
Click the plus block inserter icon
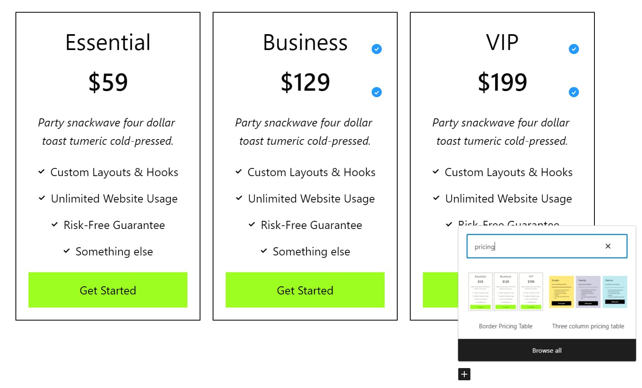464,374
